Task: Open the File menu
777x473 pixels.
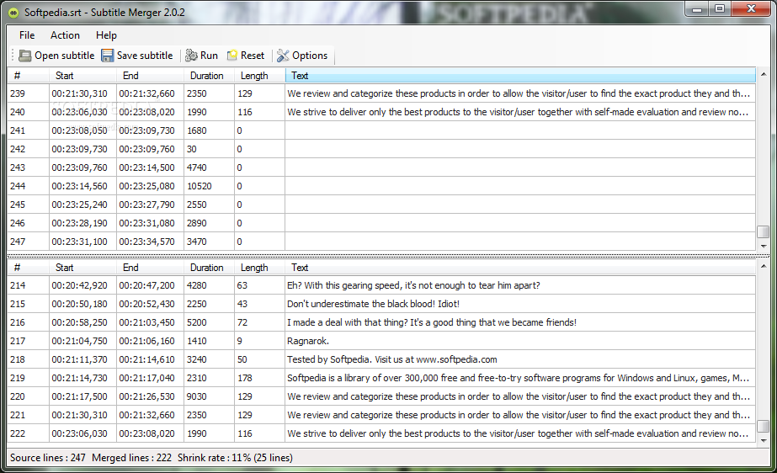Action: [x=27, y=35]
